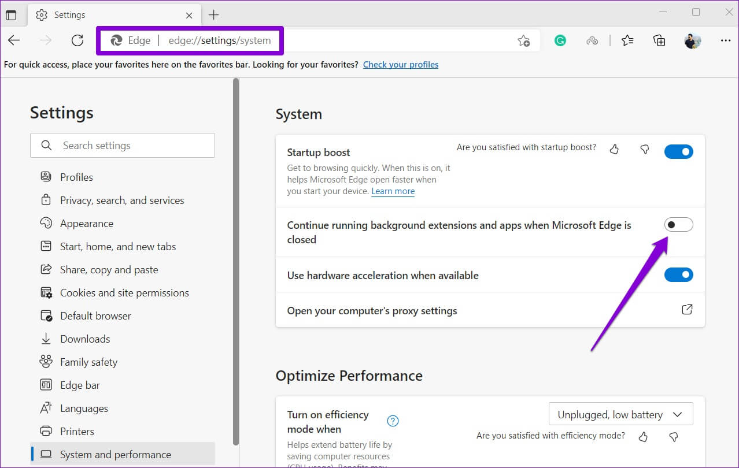
Task: Click the Settings browser tab
Action: coord(114,14)
